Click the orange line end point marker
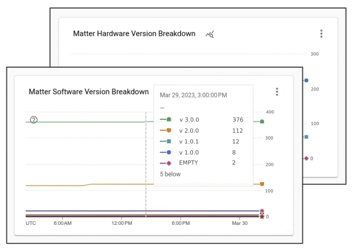This screenshot has width=353, height=251. click(x=262, y=184)
